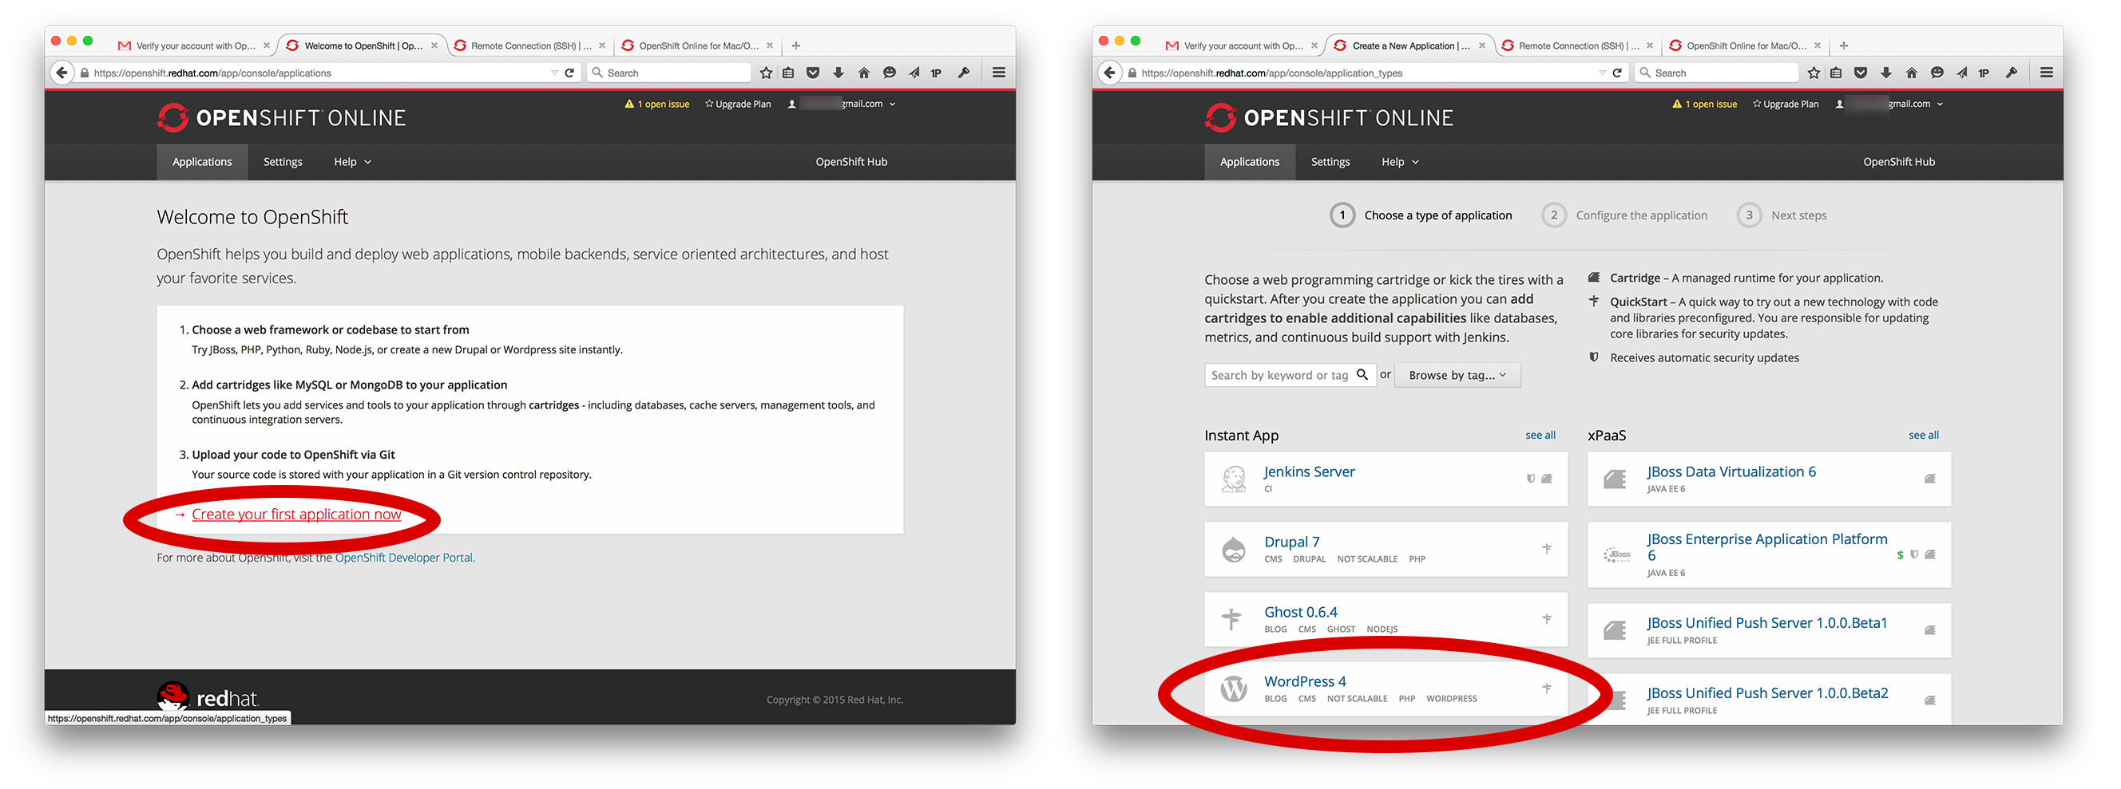Click the WordPress logo icon on the WordPress 4 card
2121x789 pixels.
click(x=1234, y=688)
